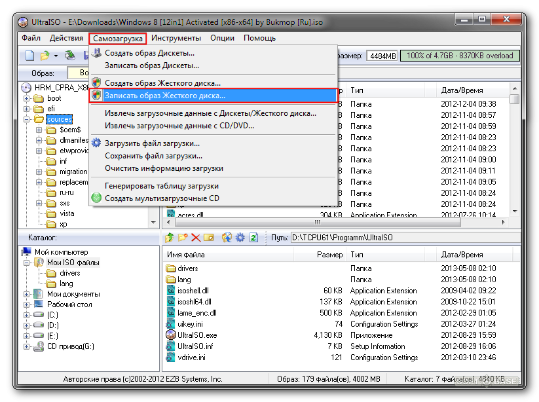
Task: Open the Инструменты menu
Action: pyautogui.click(x=176, y=38)
